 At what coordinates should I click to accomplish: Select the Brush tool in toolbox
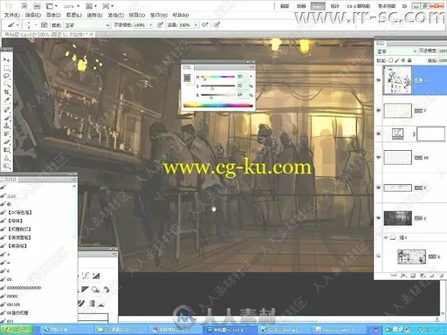[6, 118]
